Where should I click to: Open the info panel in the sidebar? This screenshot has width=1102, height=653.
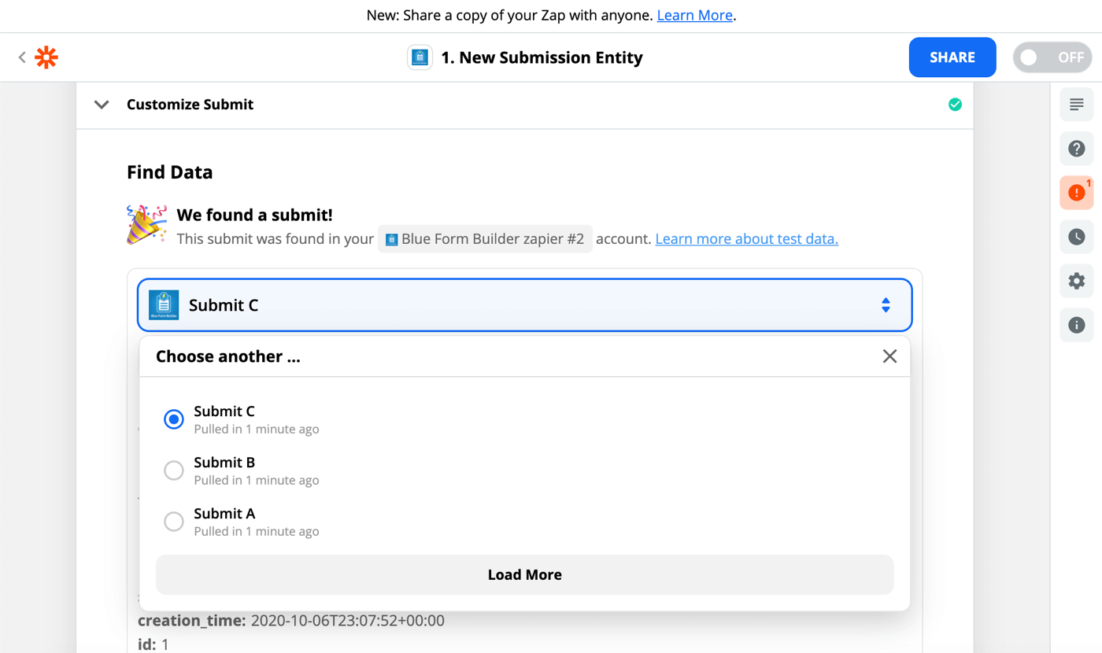(x=1076, y=325)
